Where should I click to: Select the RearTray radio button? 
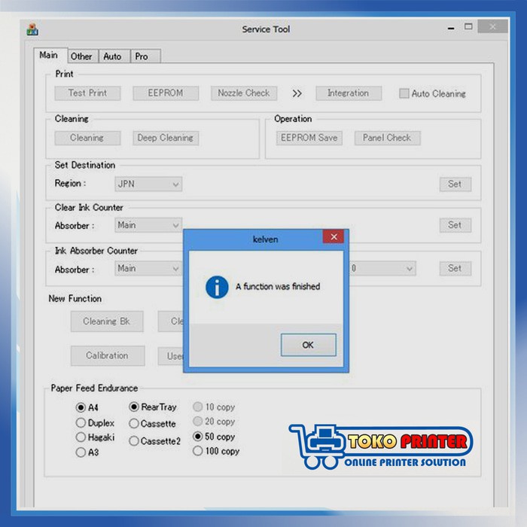(134, 407)
